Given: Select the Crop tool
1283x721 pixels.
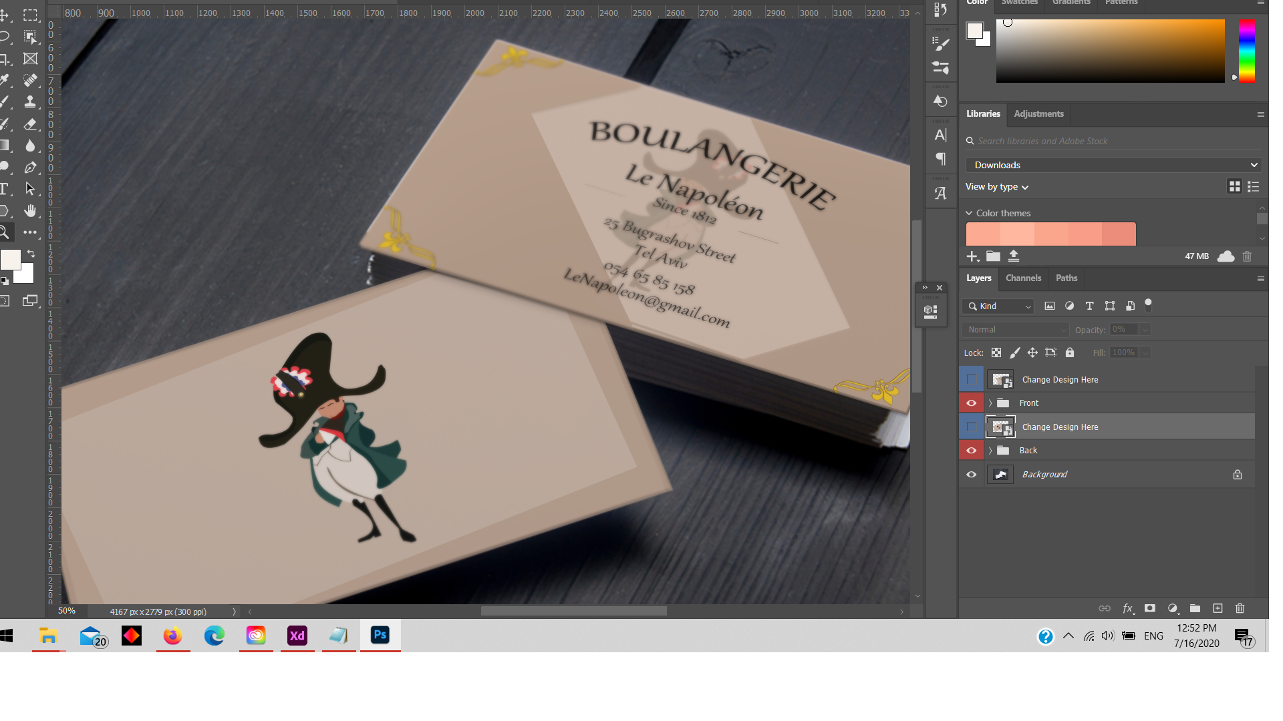Looking at the screenshot, I should tap(5, 58).
